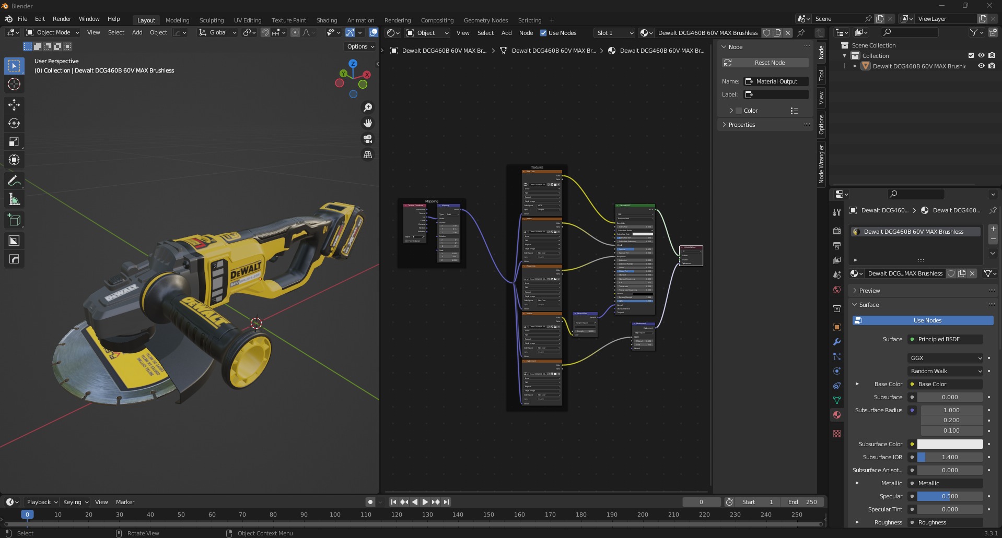Click the Subsurface Color white swatch
Viewport: 1002px width, 538px height.
coord(950,444)
